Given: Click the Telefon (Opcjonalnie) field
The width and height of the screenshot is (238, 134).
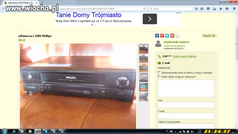Looking at the screenshot, I should (186, 126).
